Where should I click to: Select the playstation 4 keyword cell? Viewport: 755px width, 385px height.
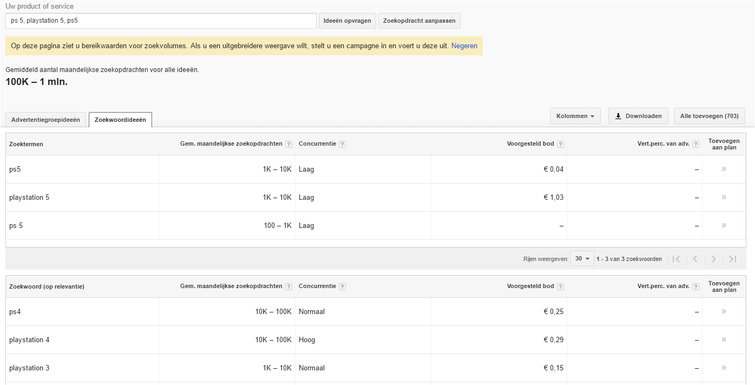(x=82, y=340)
